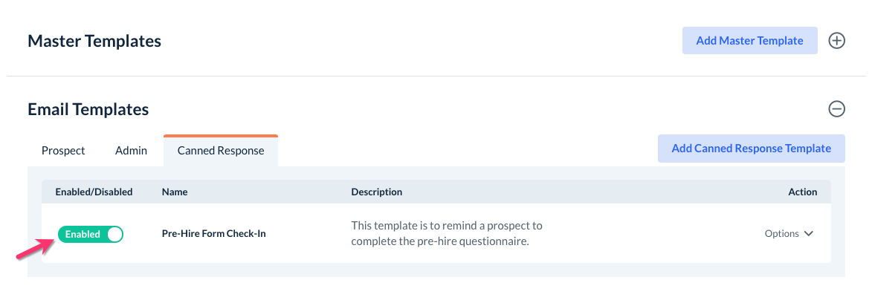Switch to the Prospect tab
Viewport: 872px width, 303px height.
click(63, 151)
